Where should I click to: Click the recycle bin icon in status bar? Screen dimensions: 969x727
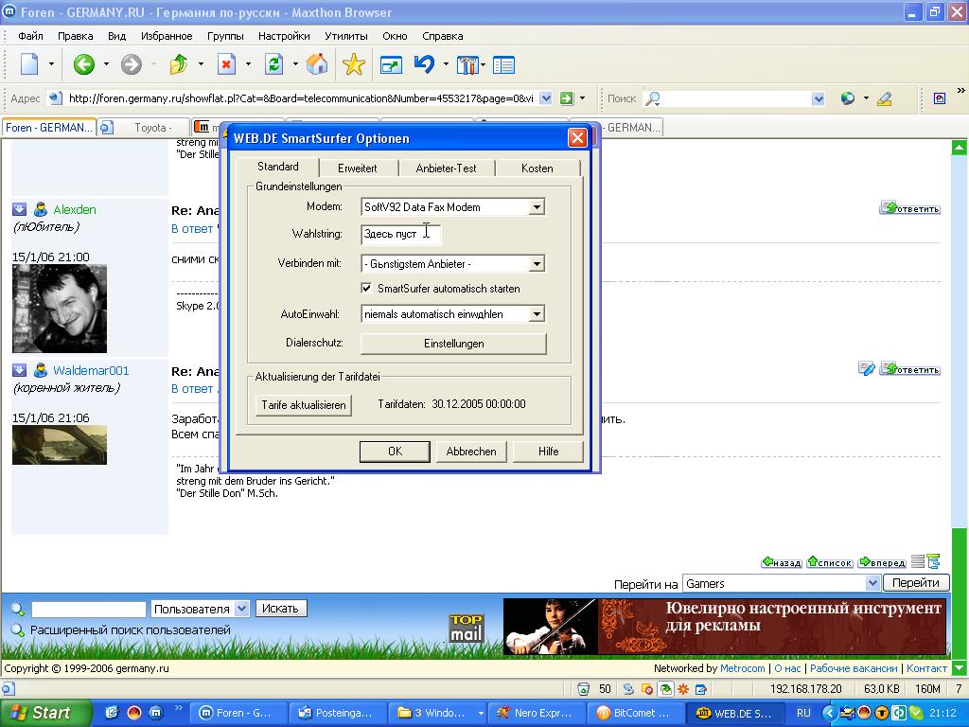(x=584, y=689)
